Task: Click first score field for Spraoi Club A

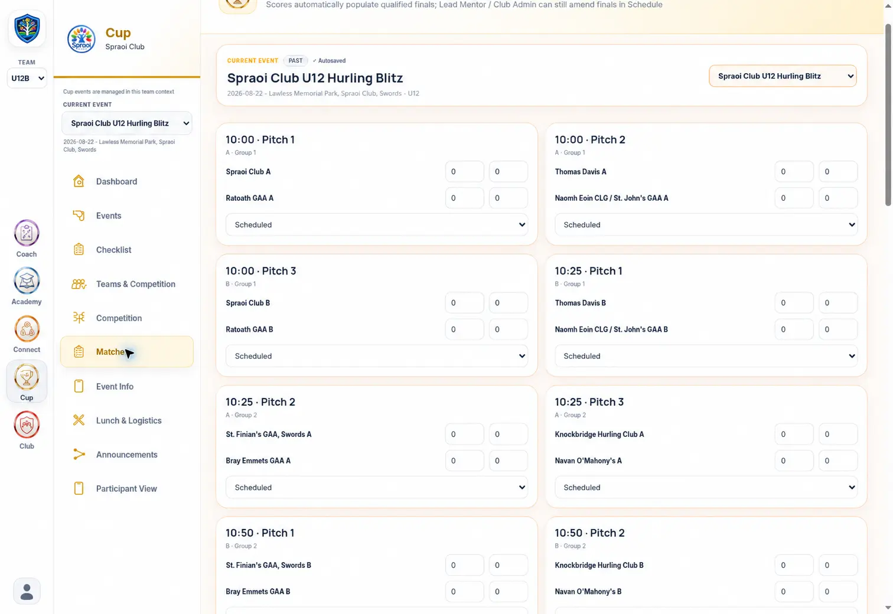Action: pos(465,172)
